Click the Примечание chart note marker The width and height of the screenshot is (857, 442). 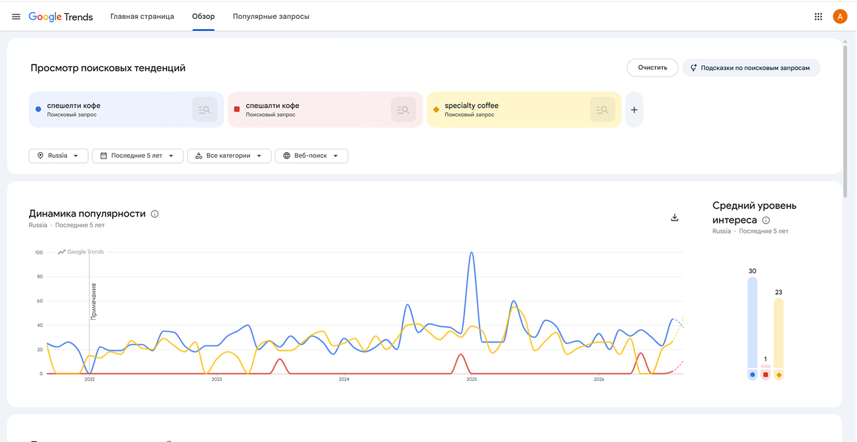(93, 302)
